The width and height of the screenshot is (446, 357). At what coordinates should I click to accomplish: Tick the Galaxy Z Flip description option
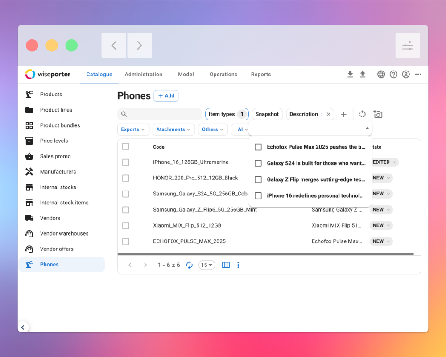(x=258, y=179)
